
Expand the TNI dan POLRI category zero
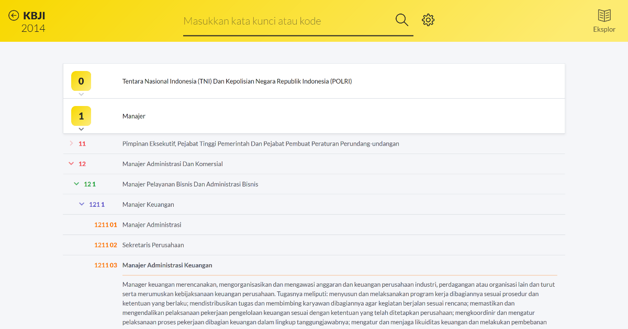coord(81,95)
